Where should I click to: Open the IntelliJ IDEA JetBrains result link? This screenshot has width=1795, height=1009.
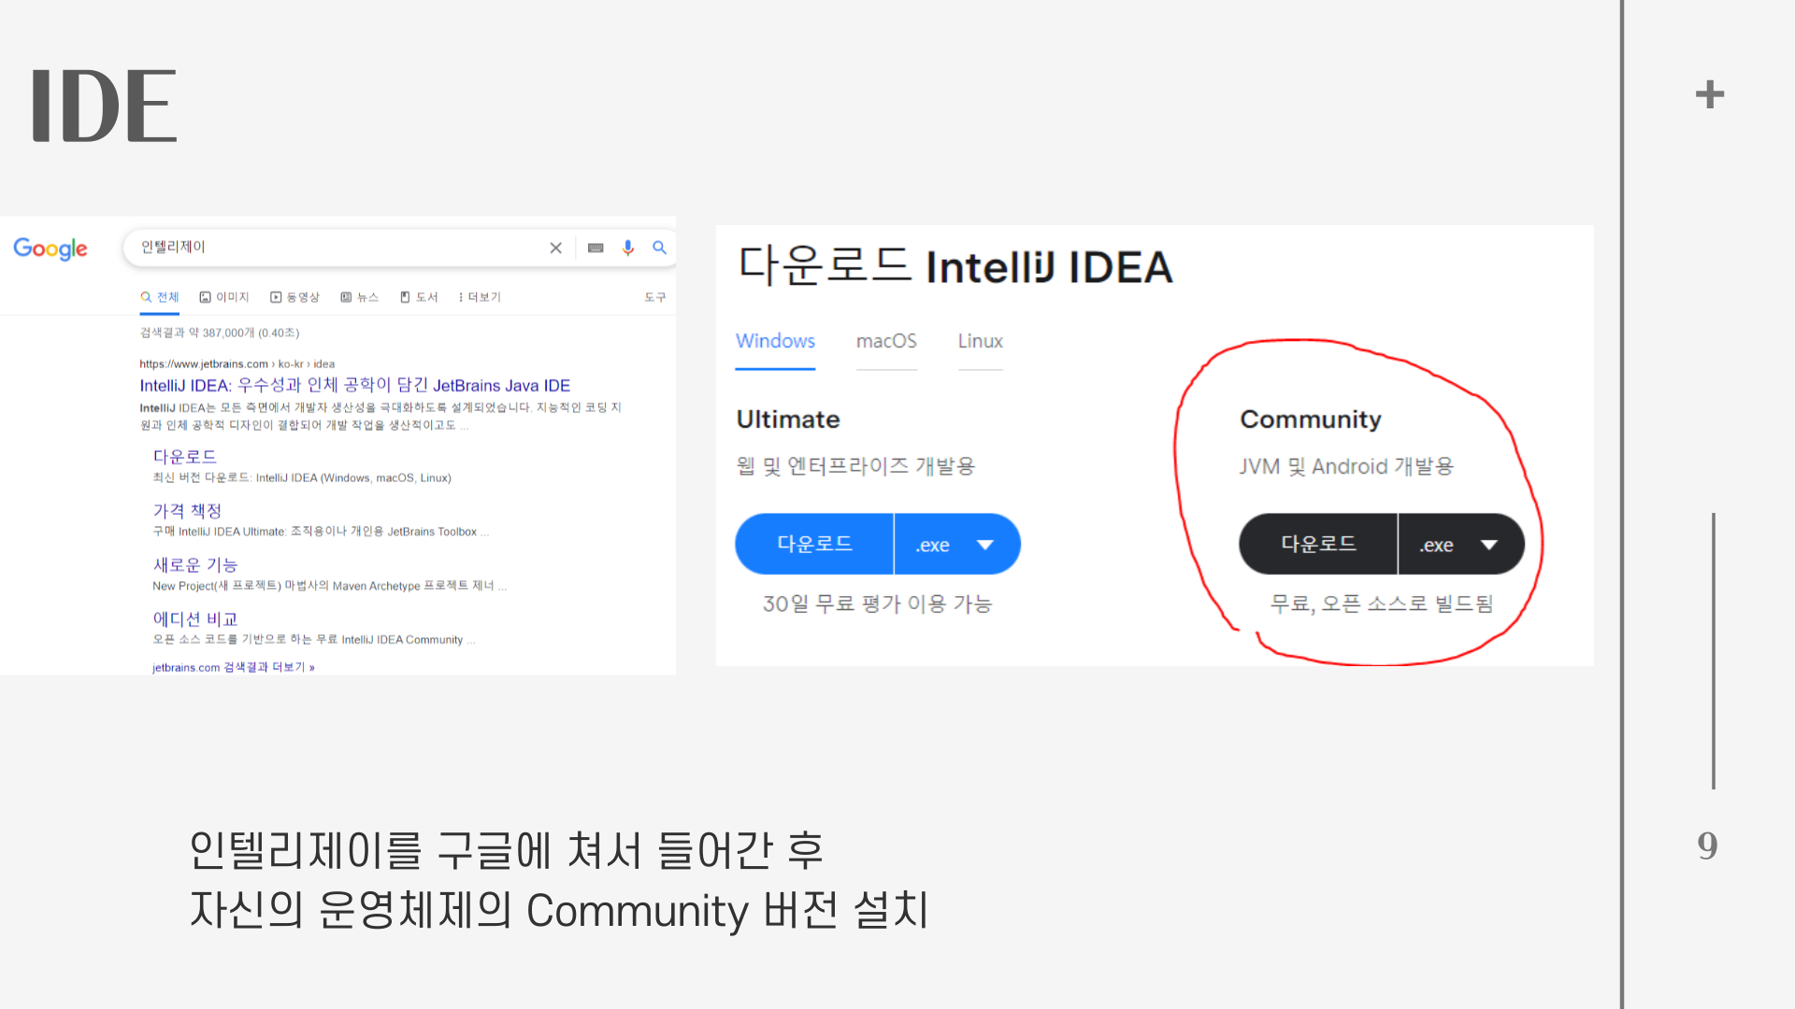click(354, 385)
